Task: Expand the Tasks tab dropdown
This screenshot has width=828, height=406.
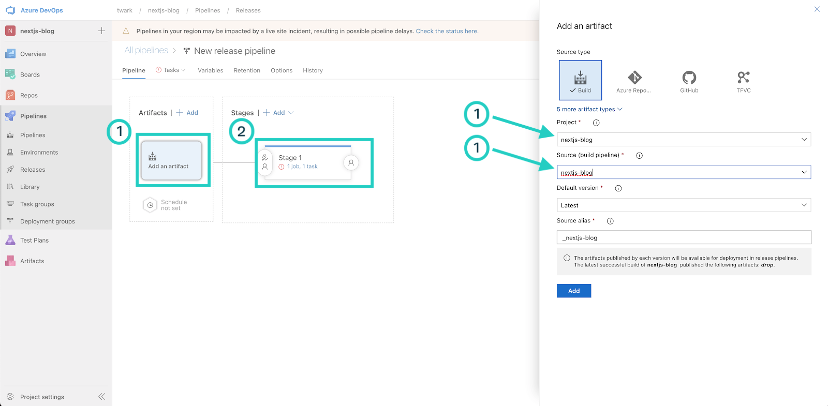Action: (x=183, y=70)
